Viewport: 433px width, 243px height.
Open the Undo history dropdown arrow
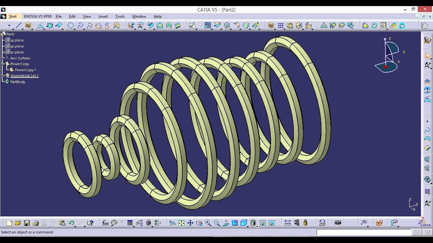click(75, 226)
